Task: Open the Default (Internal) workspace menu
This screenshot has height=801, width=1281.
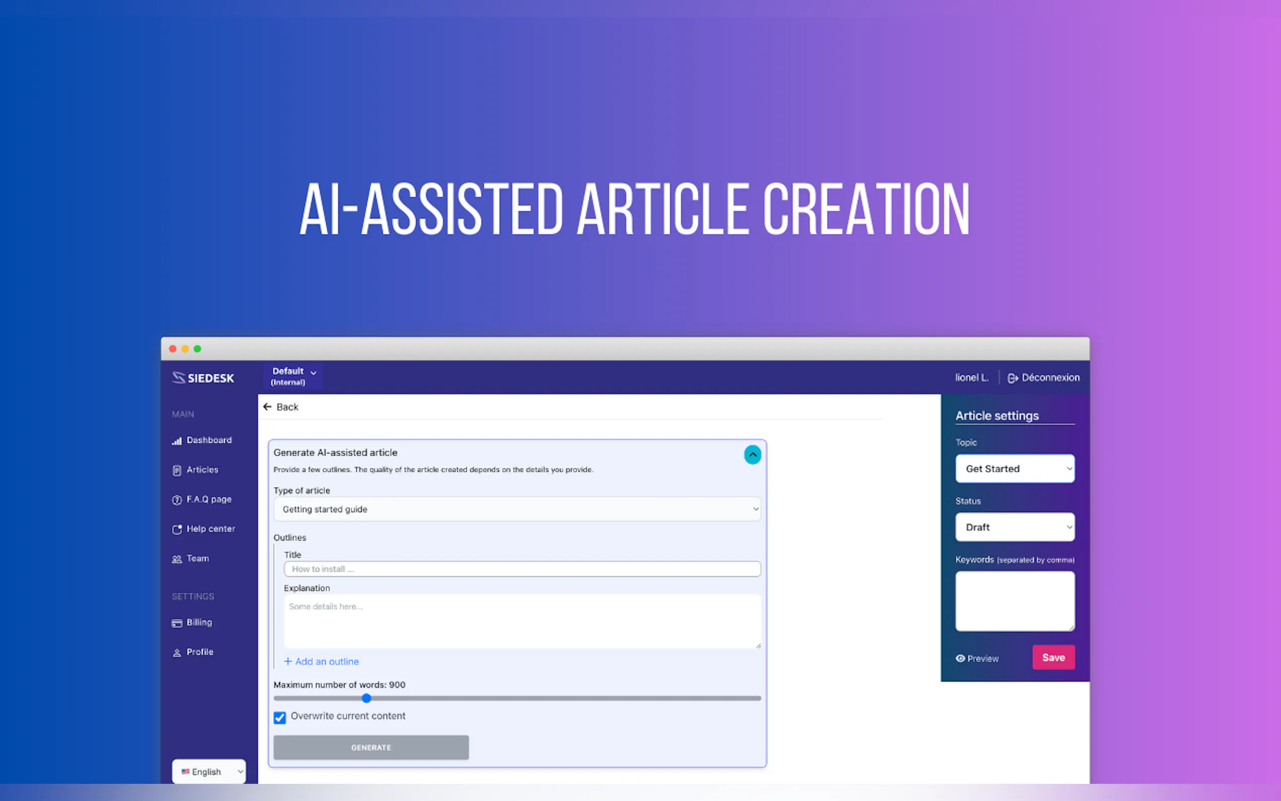Action: tap(293, 376)
